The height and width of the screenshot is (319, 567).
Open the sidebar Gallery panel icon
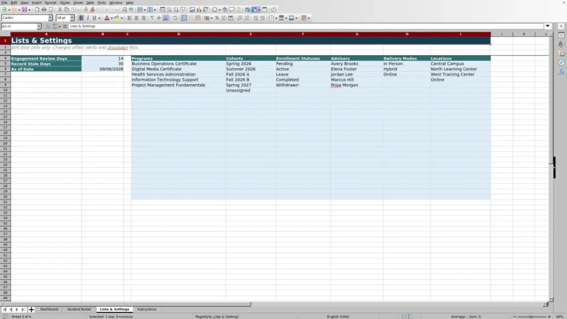point(561,54)
